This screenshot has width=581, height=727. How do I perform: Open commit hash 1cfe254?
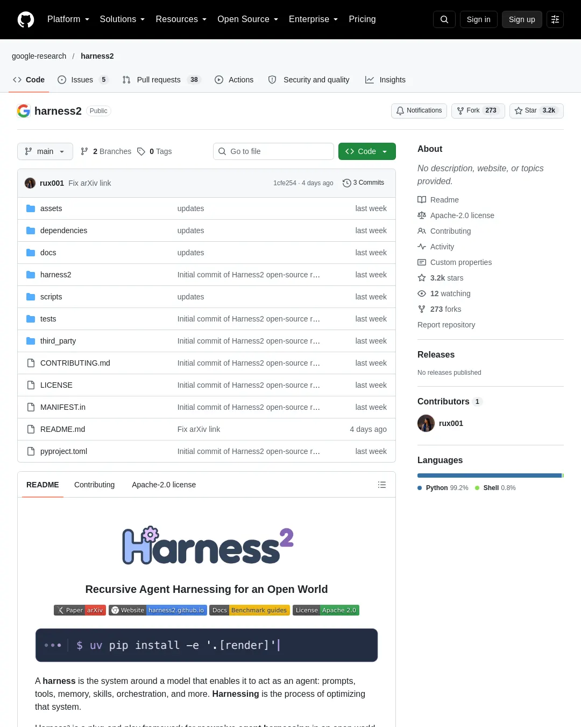click(285, 183)
